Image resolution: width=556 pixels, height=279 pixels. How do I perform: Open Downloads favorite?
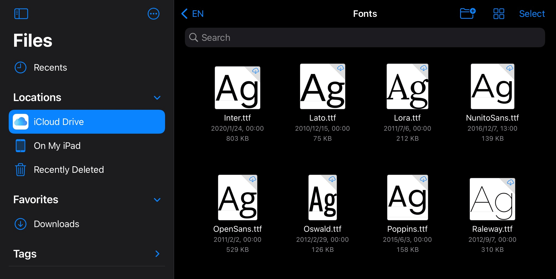(87, 224)
